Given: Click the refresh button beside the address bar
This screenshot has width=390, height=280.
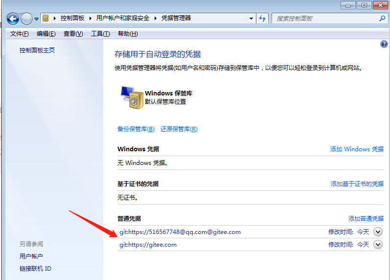Looking at the screenshot, I should pos(262,19).
